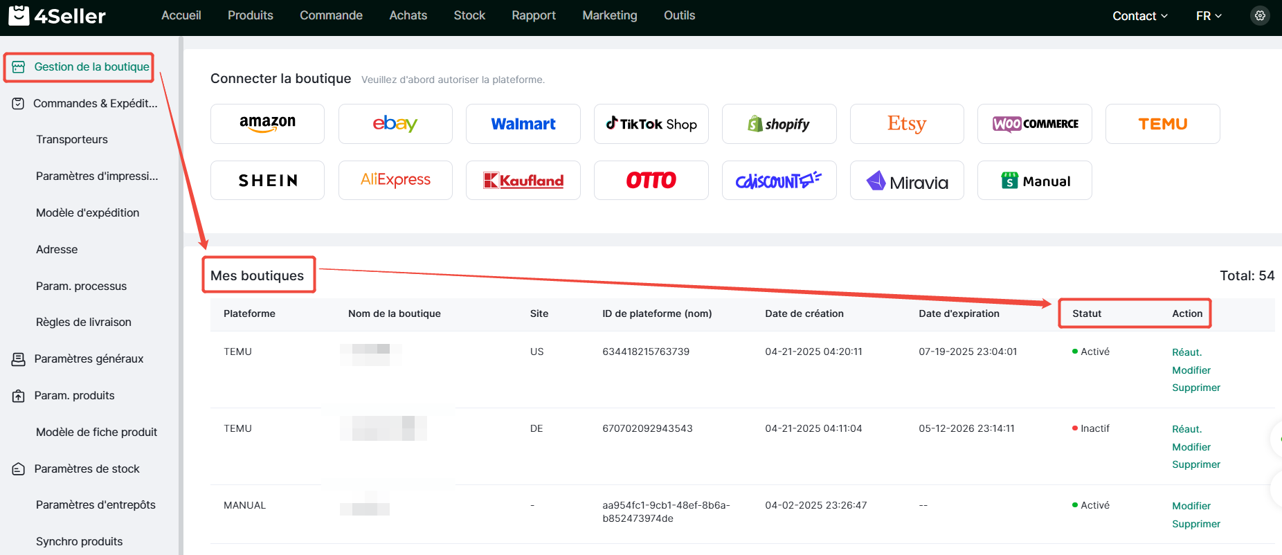Click the 4Seller logo icon
This screenshot has width=1282, height=555.
[x=19, y=15]
